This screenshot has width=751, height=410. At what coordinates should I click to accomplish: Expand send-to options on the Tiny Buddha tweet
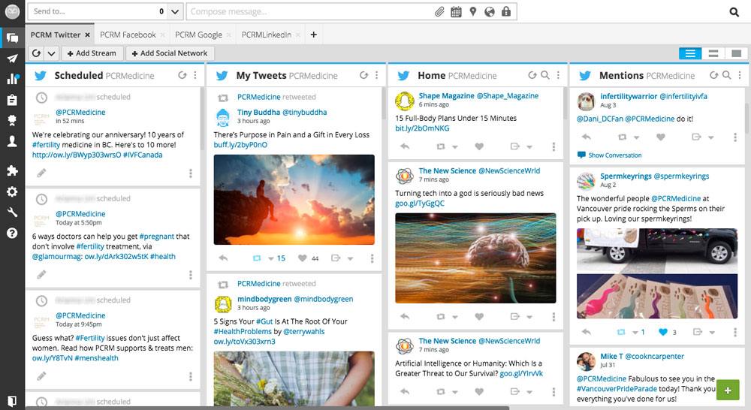click(x=350, y=258)
